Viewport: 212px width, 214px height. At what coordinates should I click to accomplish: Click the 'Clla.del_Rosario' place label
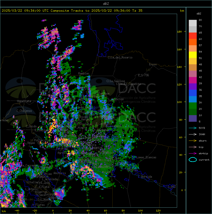(120, 57)
